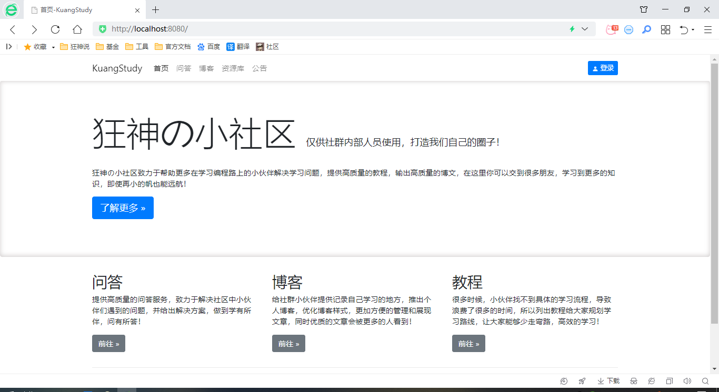The width and height of the screenshot is (719, 392).
Task: Select 首页 in the site navbar
Action: [x=161, y=68]
